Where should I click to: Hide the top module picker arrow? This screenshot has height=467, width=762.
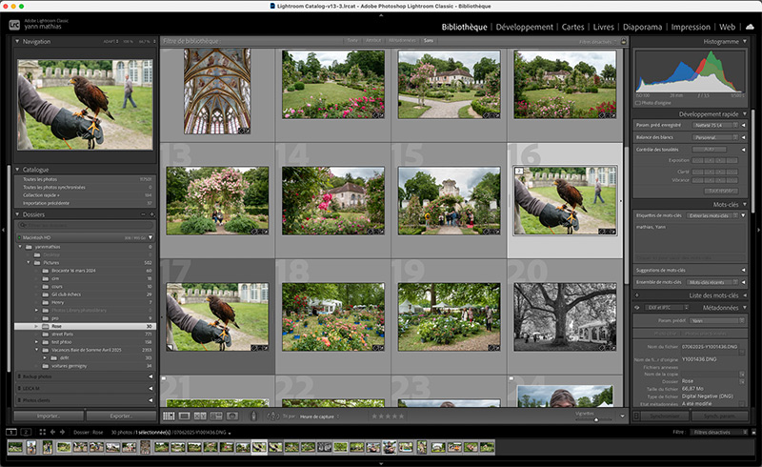click(381, 15)
